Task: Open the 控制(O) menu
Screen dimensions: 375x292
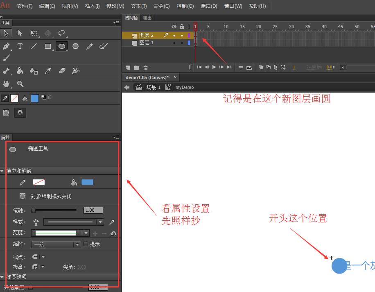Action: pos(185,6)
